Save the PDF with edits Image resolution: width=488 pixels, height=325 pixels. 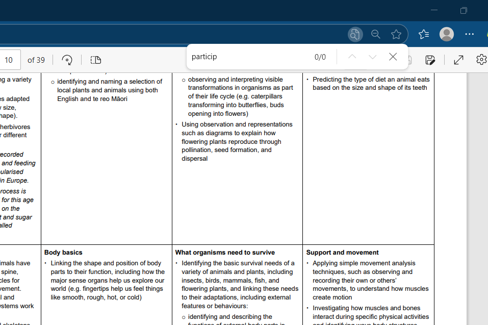430,60
